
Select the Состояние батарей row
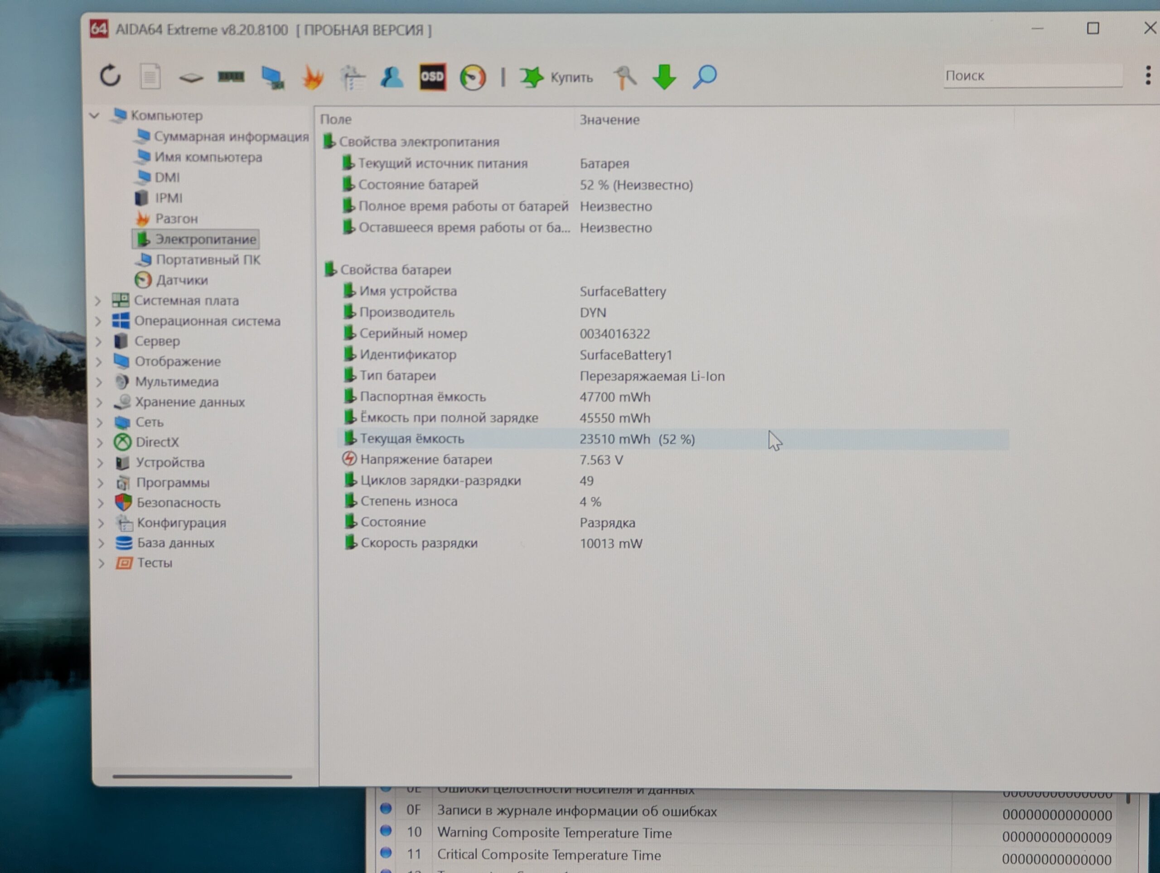673,185
